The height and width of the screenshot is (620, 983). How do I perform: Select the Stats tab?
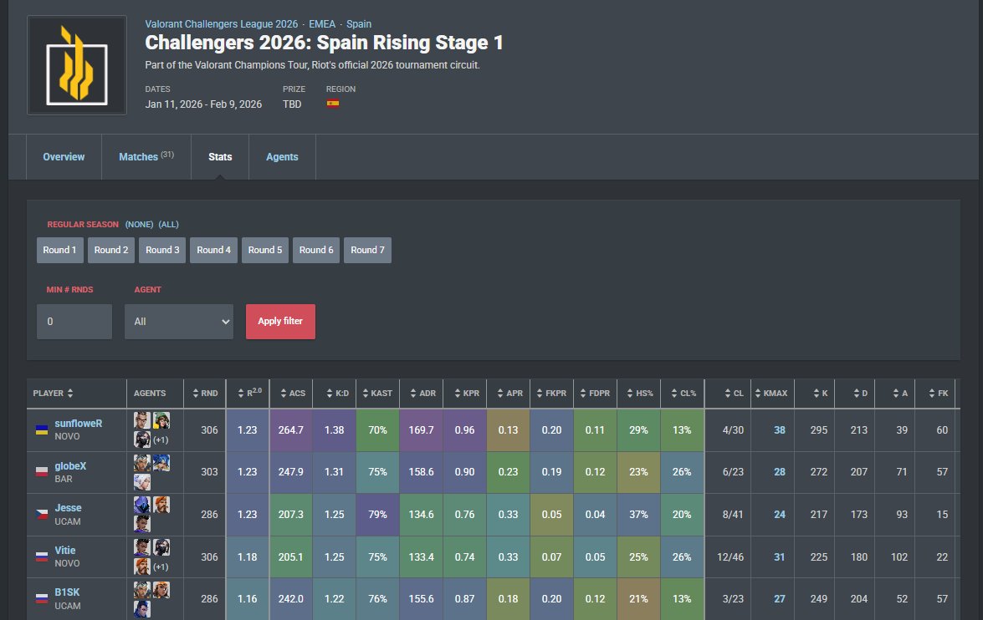[220, 157]
